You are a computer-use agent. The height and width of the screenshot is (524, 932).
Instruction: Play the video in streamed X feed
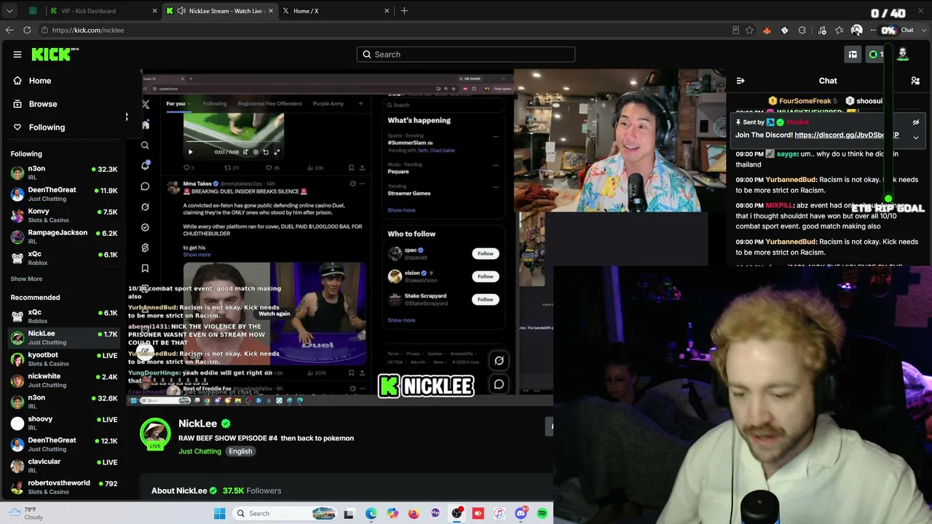[191, 152]
